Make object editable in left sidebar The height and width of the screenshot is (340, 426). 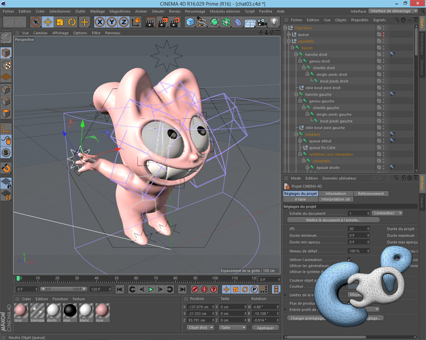pyautogui.click(x=6, y=38)
